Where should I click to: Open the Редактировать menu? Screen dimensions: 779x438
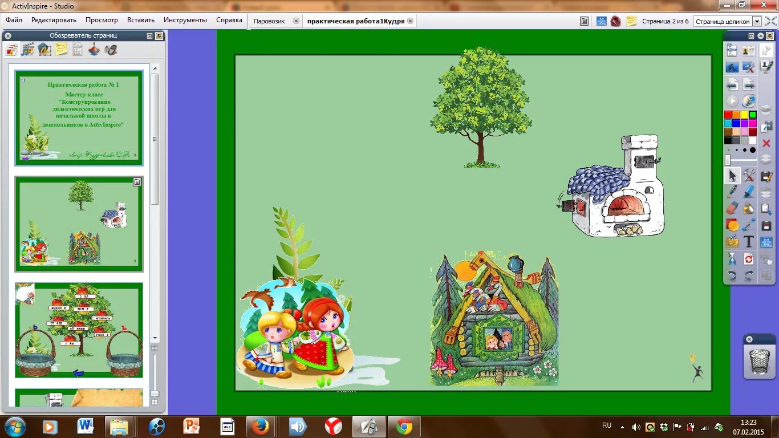click(x=54, y=20)
